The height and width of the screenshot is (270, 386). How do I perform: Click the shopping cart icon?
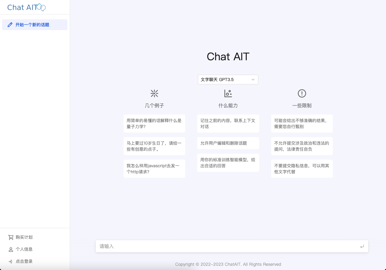(11, 237)
